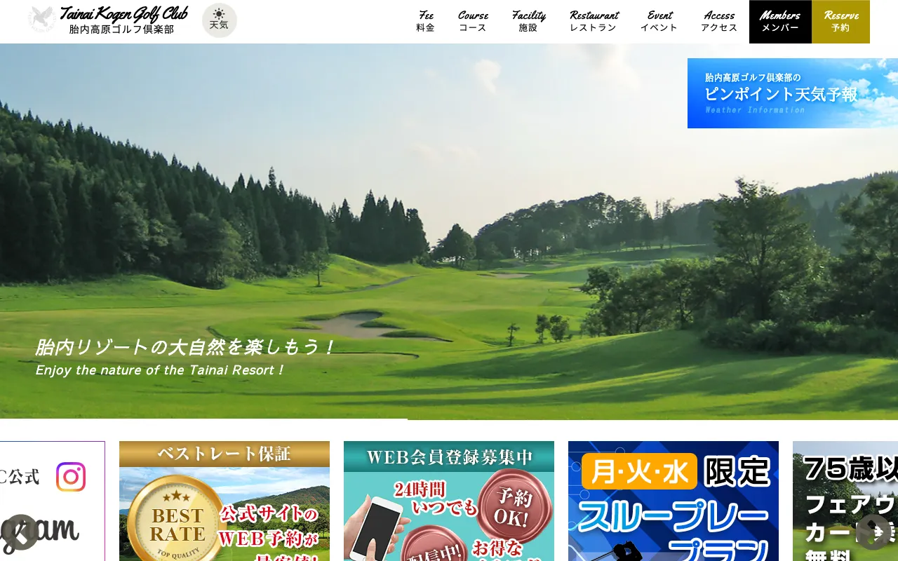View the Event イベント menu
Image resolution: width=898 pixels, height=561 pixels.
pyautogui.click(x=659, y=22)
